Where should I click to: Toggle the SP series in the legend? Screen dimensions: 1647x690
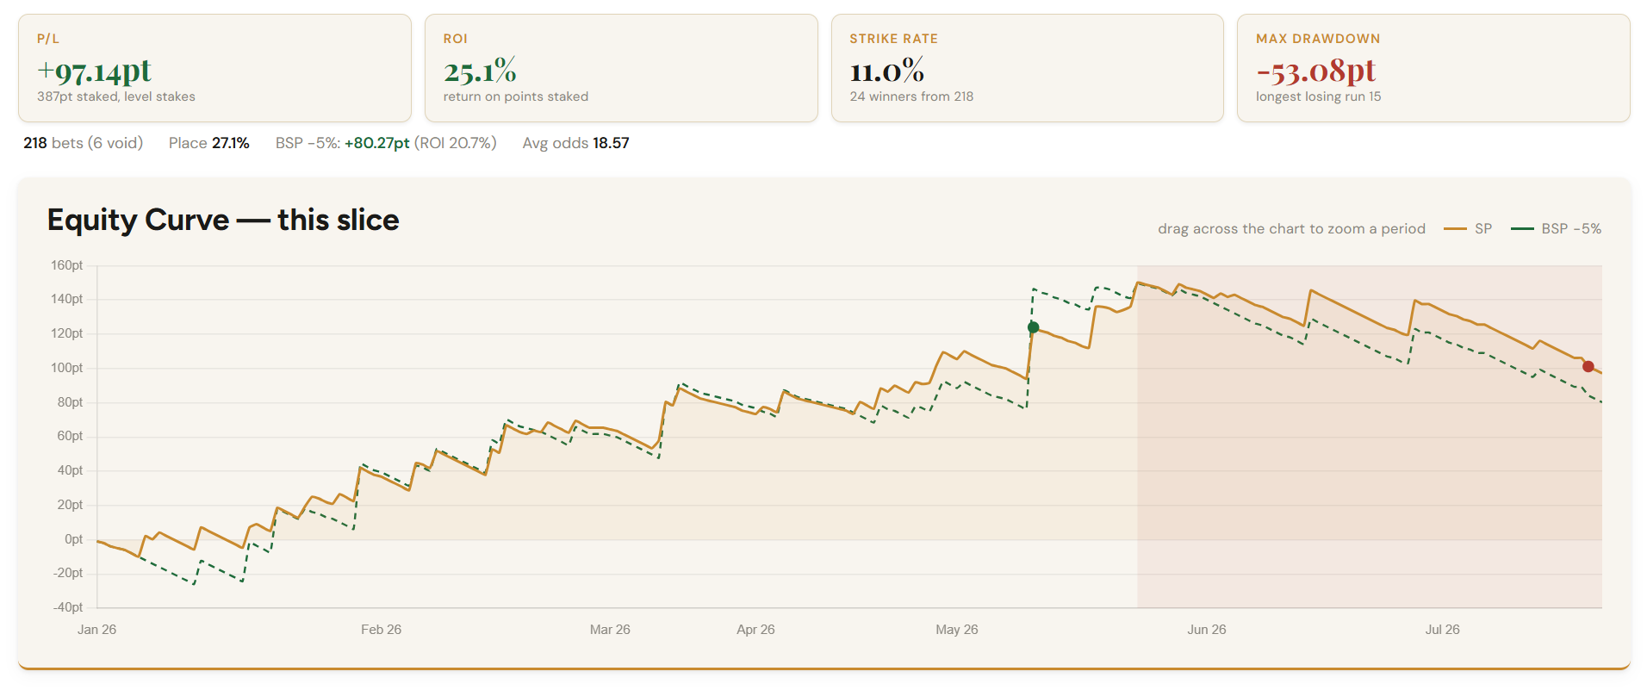pos(1468,229)
